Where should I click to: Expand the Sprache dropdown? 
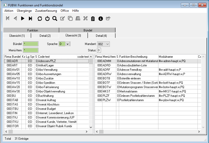pos(68,44)
